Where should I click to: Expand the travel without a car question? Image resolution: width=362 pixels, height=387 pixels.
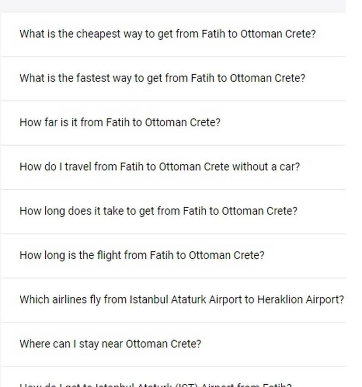click(160, 167)
